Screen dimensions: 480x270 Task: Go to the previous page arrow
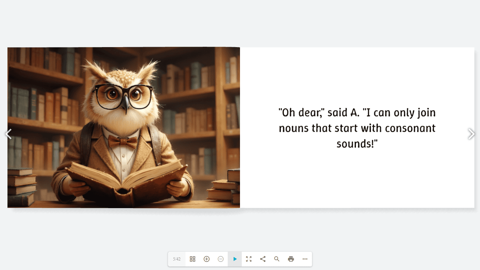point(8,134)
